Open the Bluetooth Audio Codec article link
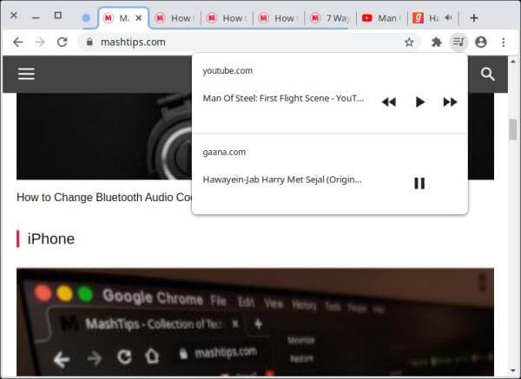The image size is (521, 379). pyautogui.click(x=103, y=197)
